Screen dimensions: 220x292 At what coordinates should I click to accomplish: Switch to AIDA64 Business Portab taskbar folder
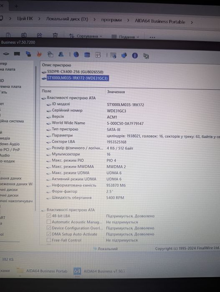[42, 271]
